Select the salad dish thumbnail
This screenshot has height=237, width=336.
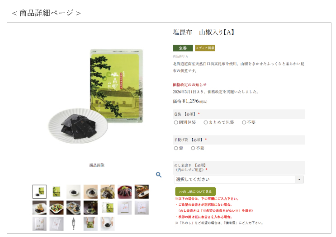click(x=57, y=208)
